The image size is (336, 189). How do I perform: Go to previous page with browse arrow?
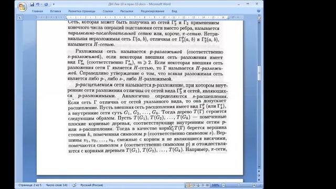259,171
